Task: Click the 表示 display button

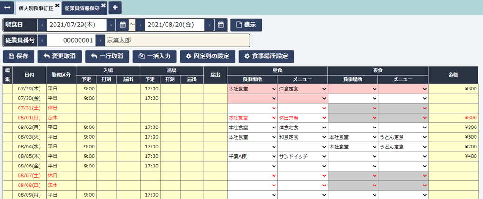Action: [246, 25]
